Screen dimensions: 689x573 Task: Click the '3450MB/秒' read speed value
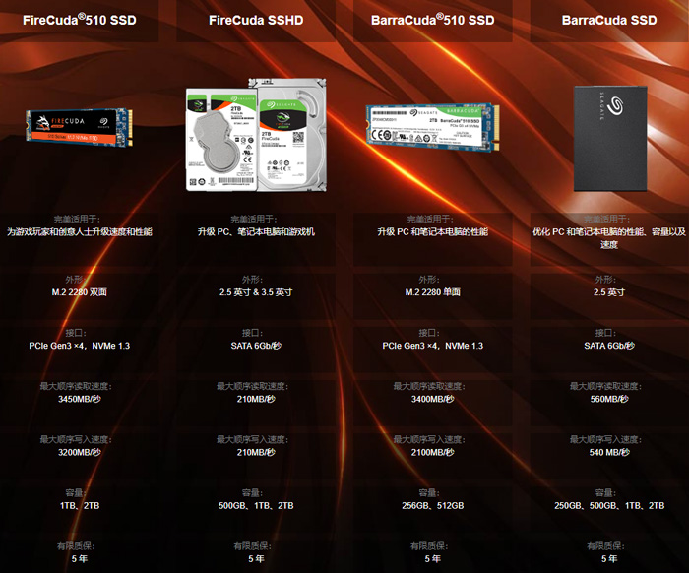(x=80, y=399)
